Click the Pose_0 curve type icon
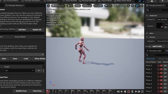168x94 pixels. click(161, 66)
